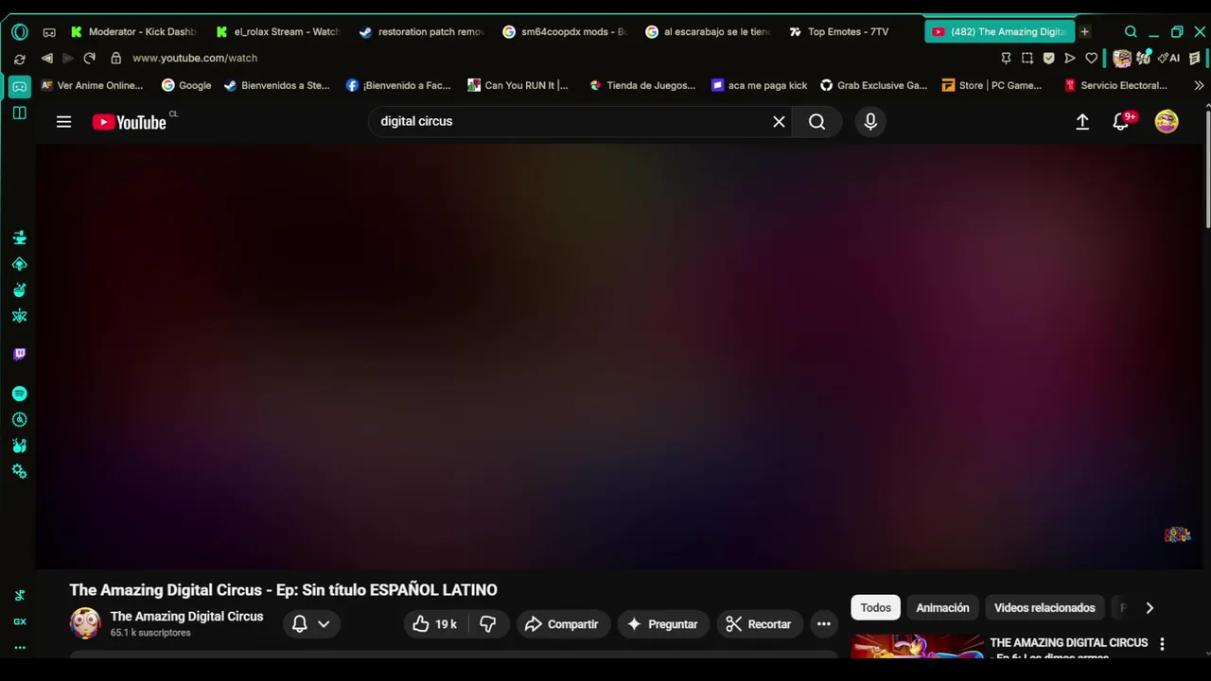1211x681 pixels.
Task: Open a new browser tab
Action: (1084, 32)
